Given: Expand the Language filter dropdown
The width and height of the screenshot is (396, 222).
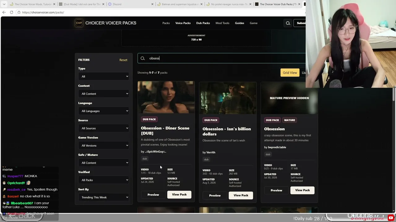Looking at the screenshot, I should 104,111.
